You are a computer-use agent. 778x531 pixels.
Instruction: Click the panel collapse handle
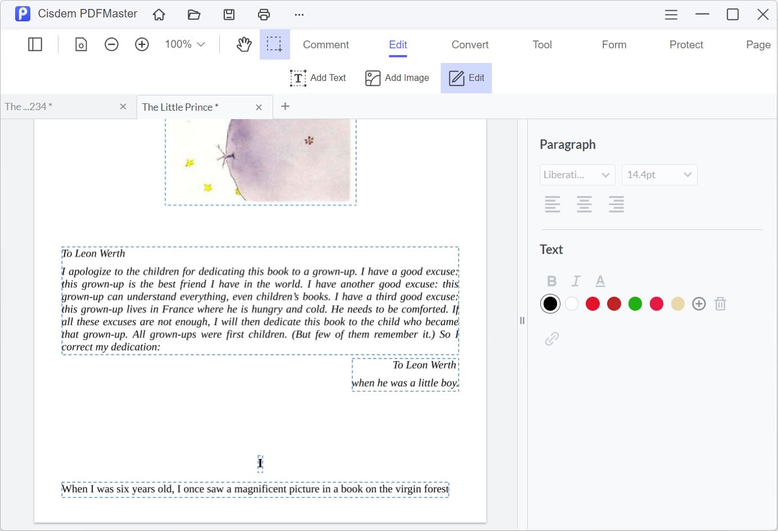(x=522, y=320)
